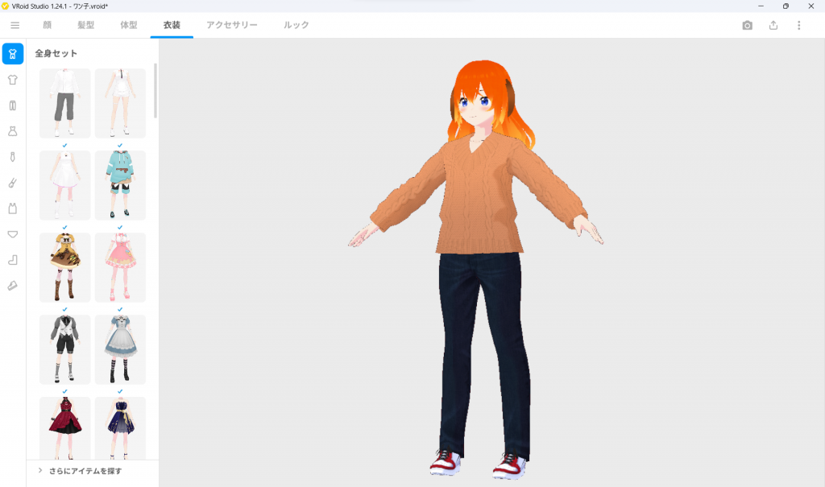Image resolution: width=825 pixels, height=487 pixels.
Task: Select the necktie accessory category icon
Action: tap(13, 157)
